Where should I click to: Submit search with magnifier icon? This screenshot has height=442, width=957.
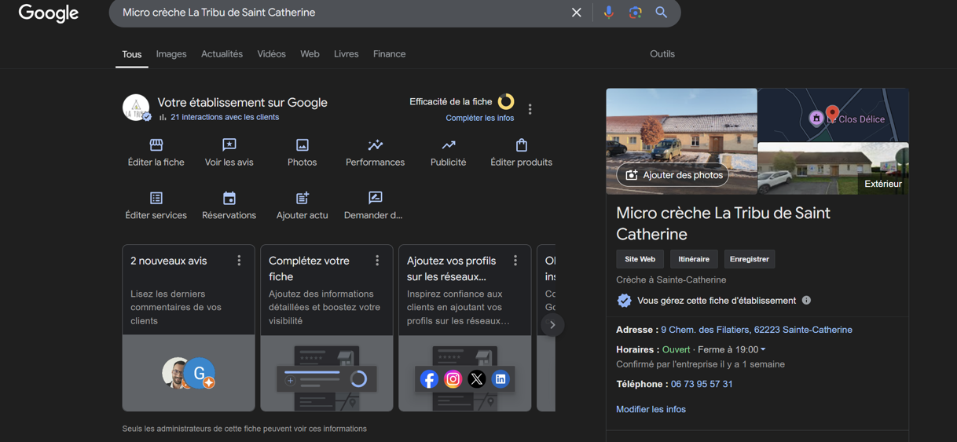(x=662, y=13)
